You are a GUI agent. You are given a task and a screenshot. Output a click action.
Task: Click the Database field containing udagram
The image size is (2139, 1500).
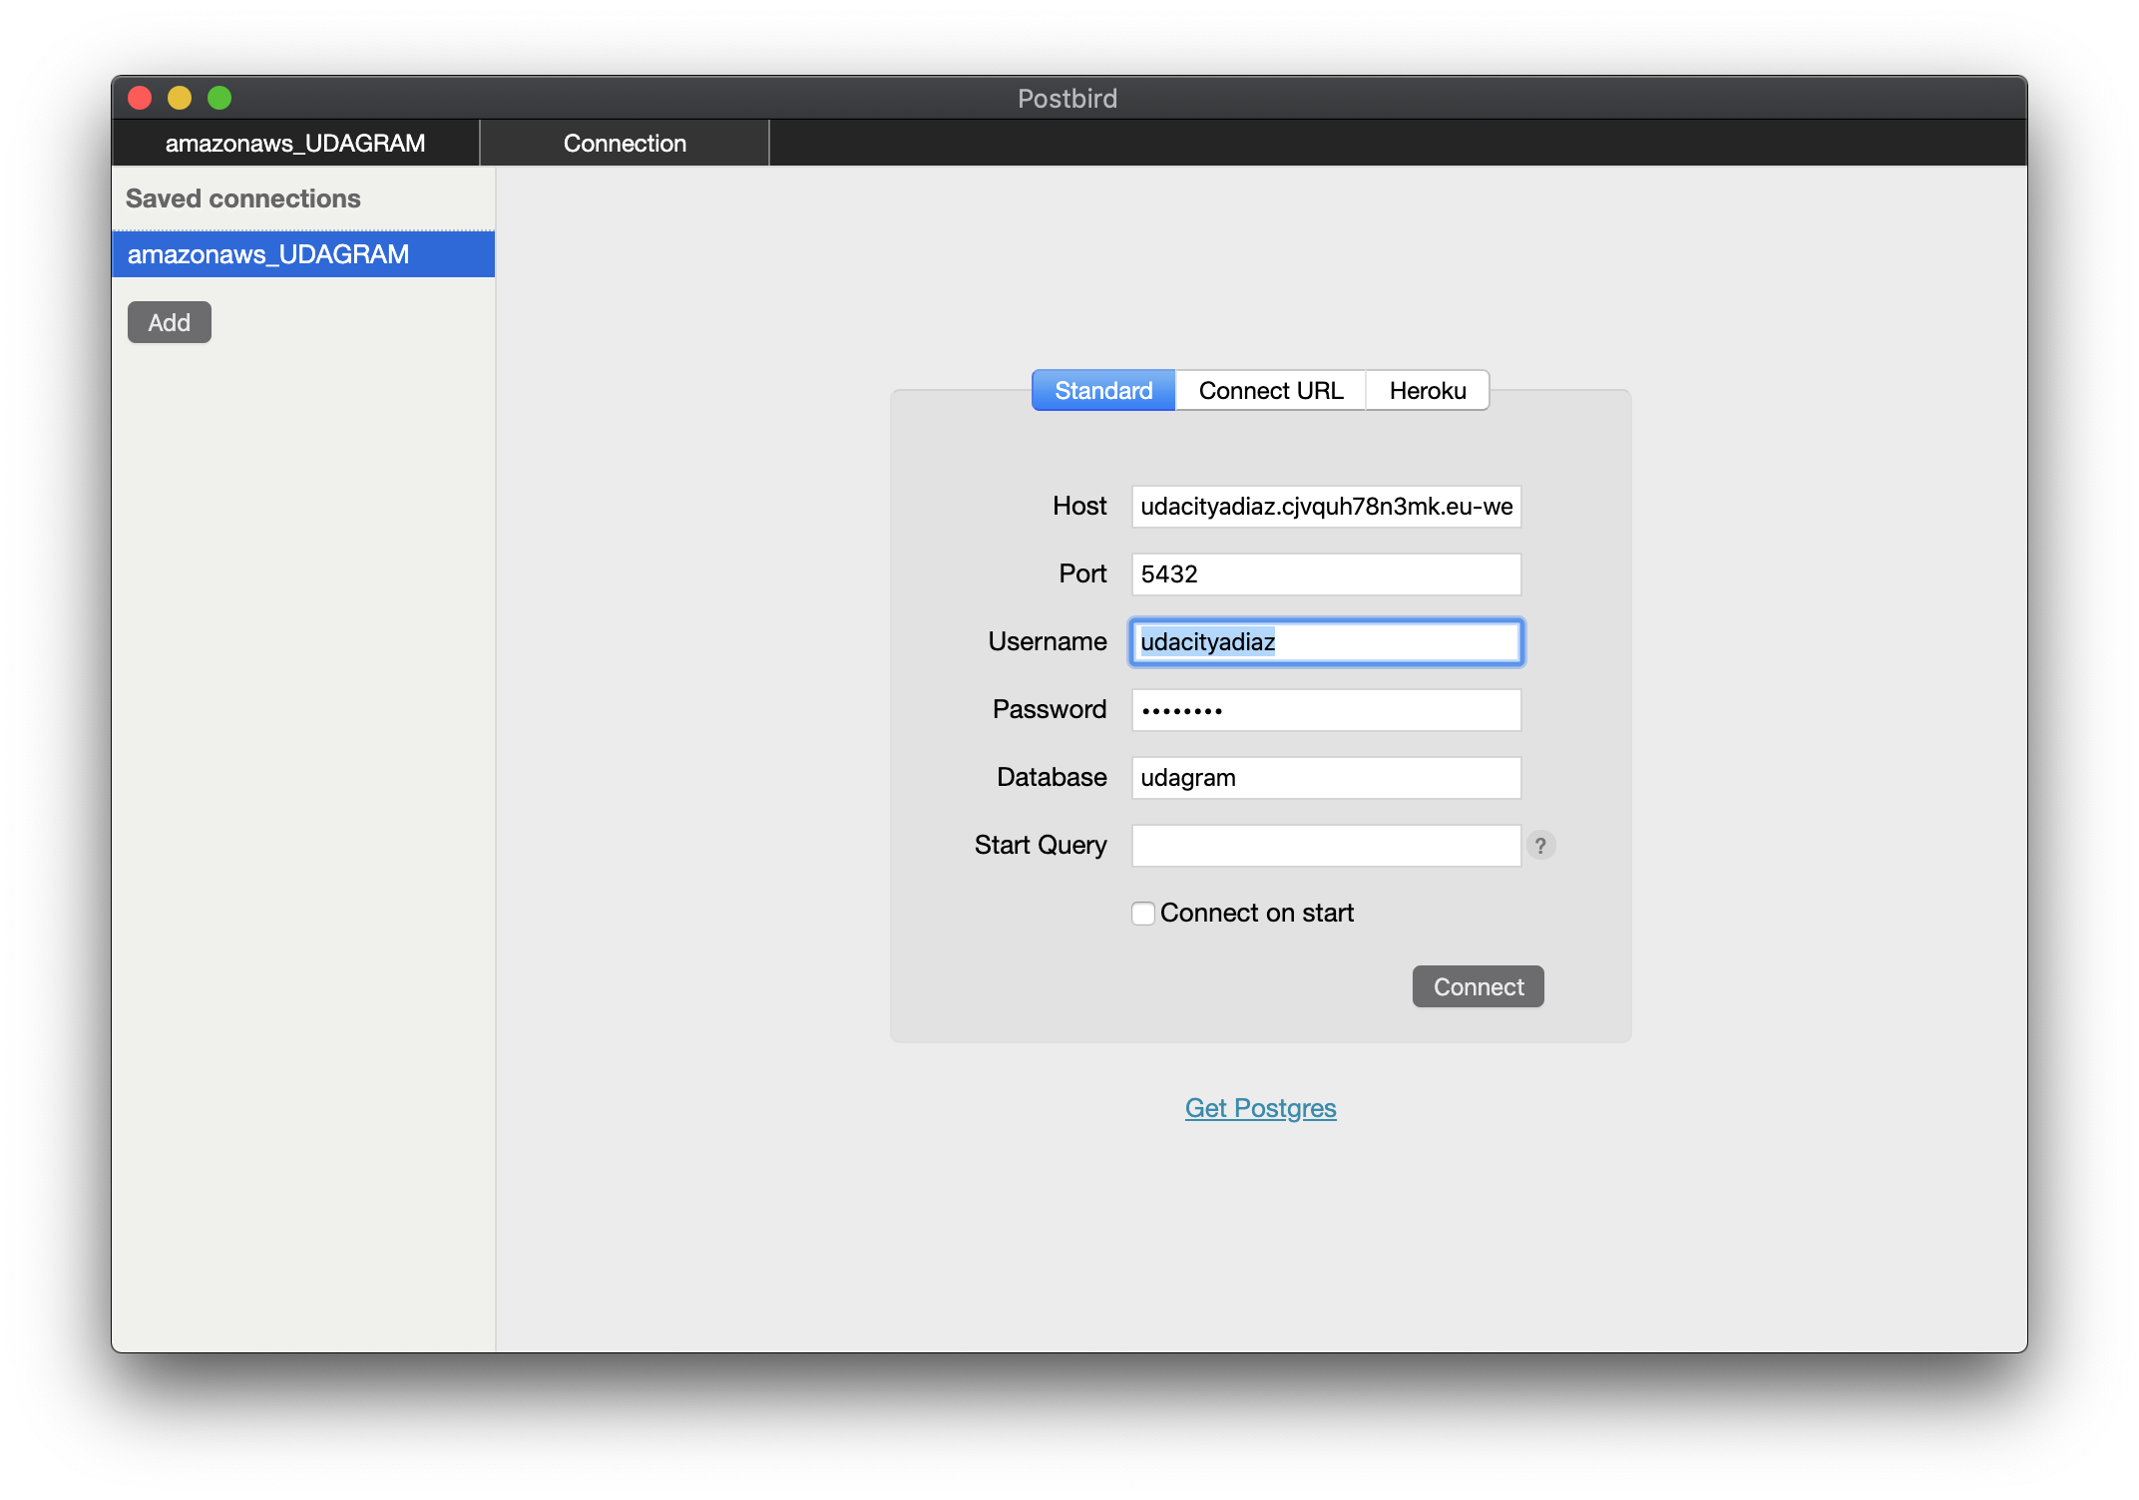pyautogui.click(x=1325, y=778)
